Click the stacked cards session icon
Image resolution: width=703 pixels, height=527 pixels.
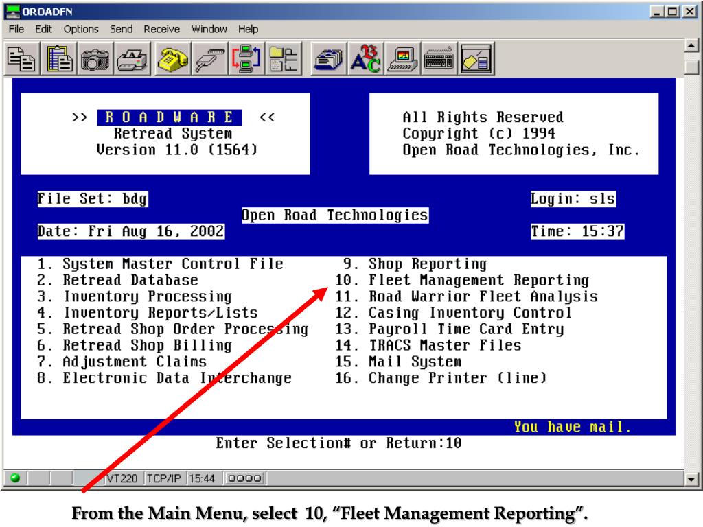329,59
